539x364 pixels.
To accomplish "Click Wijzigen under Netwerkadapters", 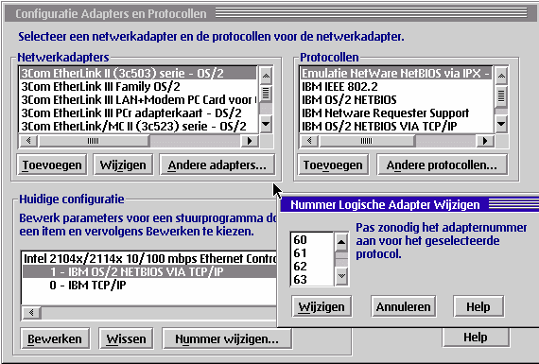I will click(x=123, y=165).
